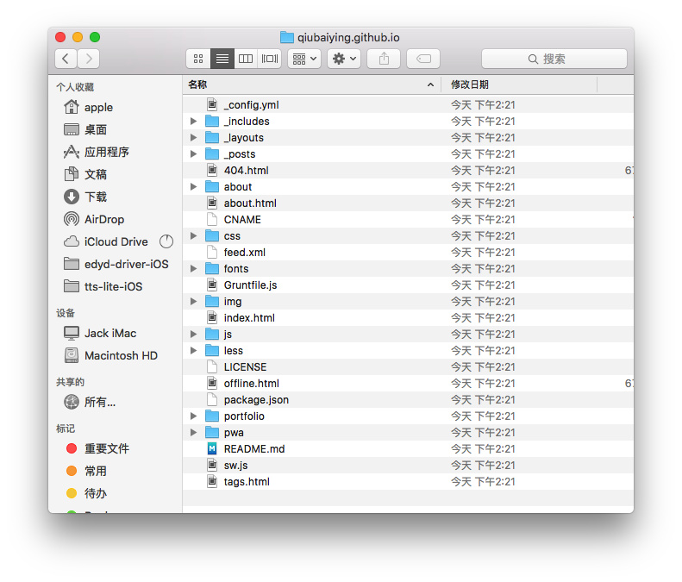Select the package.json file
The image size is (682, 582).
pos(408,400)
